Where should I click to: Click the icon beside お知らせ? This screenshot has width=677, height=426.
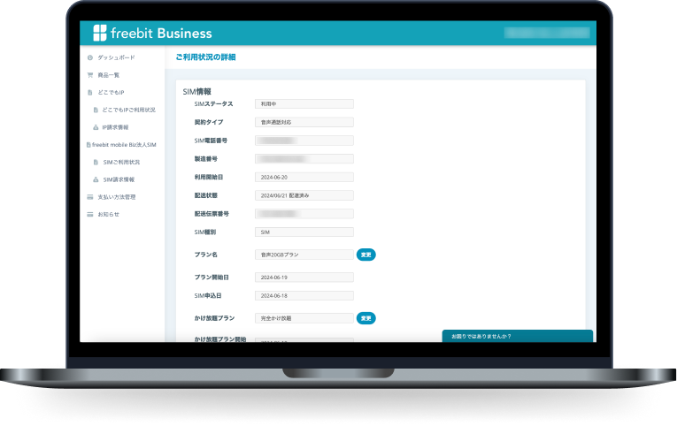point(89,215)
